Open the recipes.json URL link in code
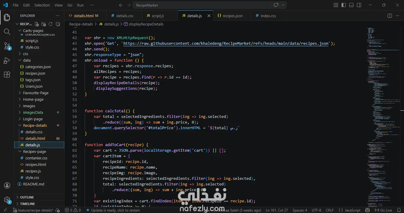This screenshot has width=404, height=213. point(226,43)
